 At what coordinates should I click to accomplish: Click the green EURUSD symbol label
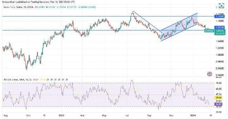tap(209, 31)
